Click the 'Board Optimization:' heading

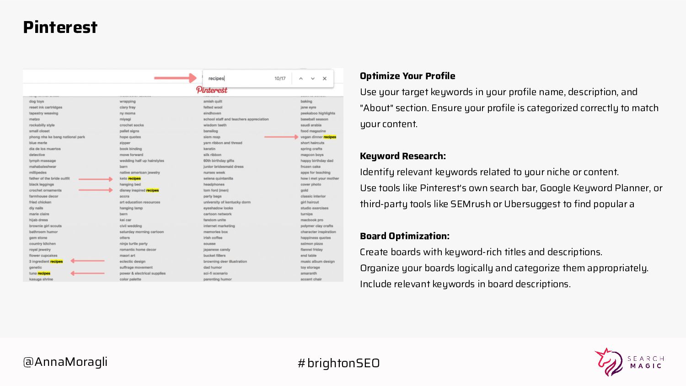405,236
